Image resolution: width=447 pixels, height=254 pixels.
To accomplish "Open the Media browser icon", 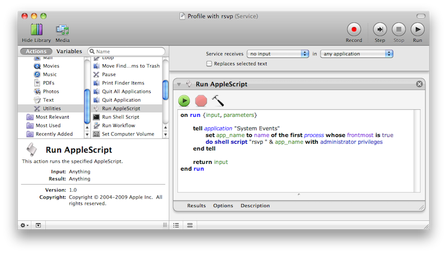I will [x=62, y=30].
